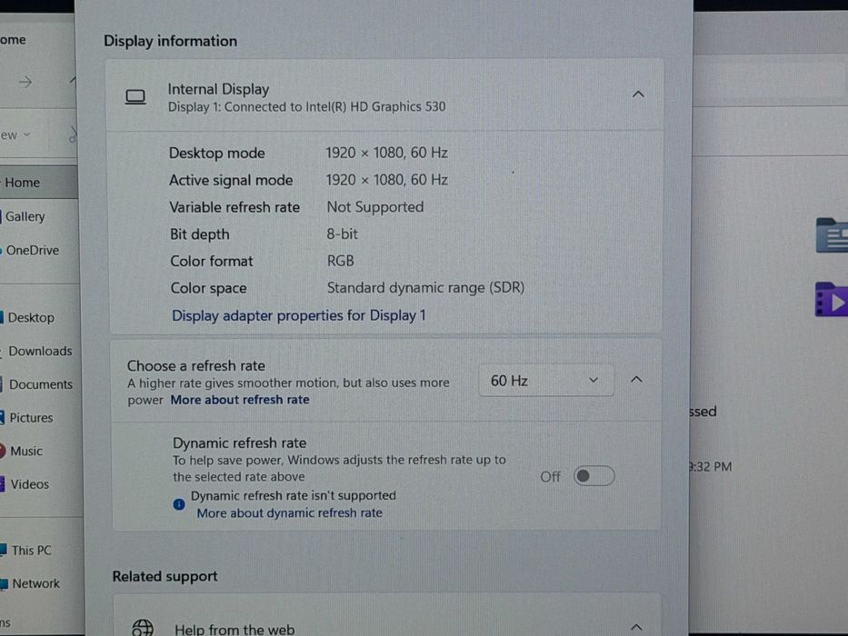Select Network in File Explorer sidebar

(x=35, y=583)
